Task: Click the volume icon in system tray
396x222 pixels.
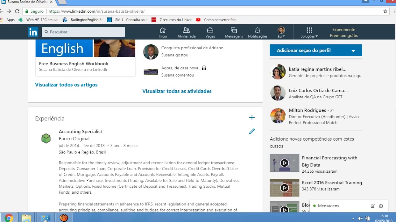Action: click(x=360, y=219)
